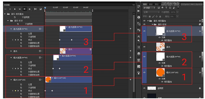Hide the 高光 layer in Layers panel
Screen dimensions: 205x99
pyautogui.click(x=144, y=47)
